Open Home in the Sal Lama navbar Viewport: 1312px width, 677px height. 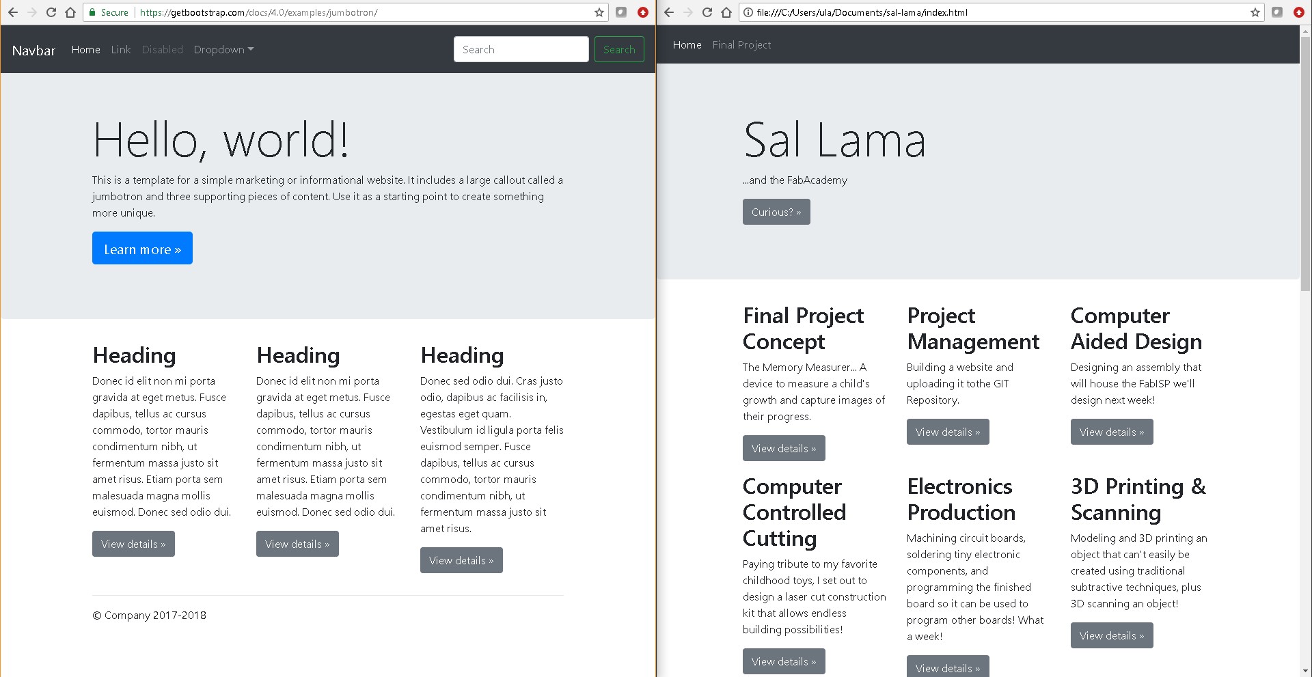(x=687, y=44)
